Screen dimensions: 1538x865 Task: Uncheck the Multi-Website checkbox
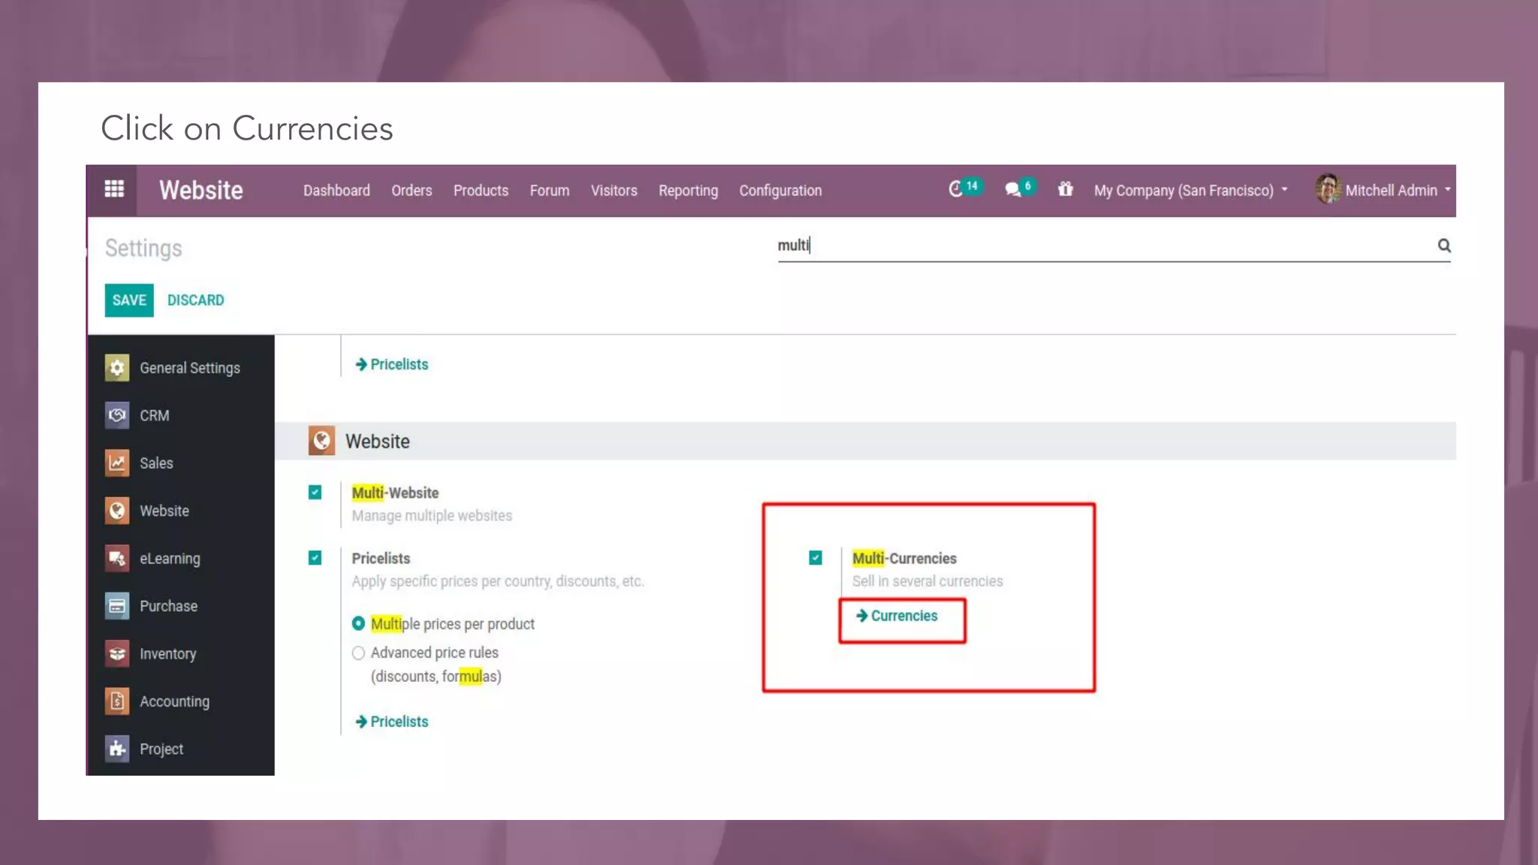pos(315,493)
